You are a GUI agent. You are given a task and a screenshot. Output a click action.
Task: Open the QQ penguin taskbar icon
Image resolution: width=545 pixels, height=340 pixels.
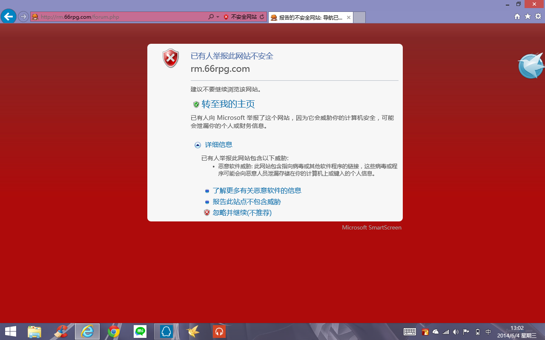point(166,331)
